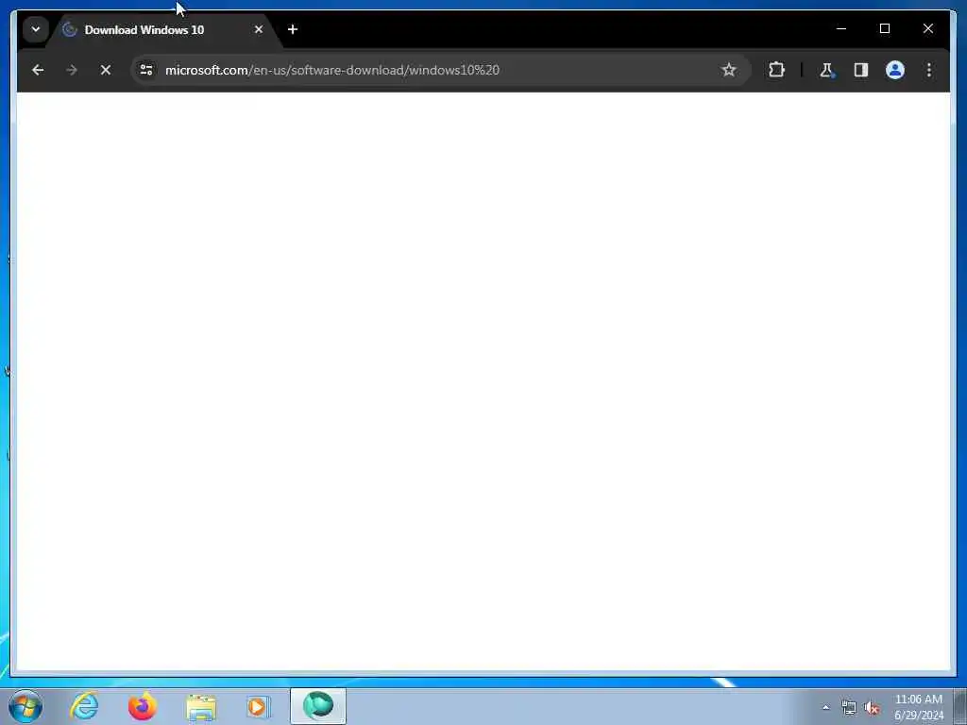Open a new tab with the plus button
This screenshot has height=725, width=967.
pos(293,29)
